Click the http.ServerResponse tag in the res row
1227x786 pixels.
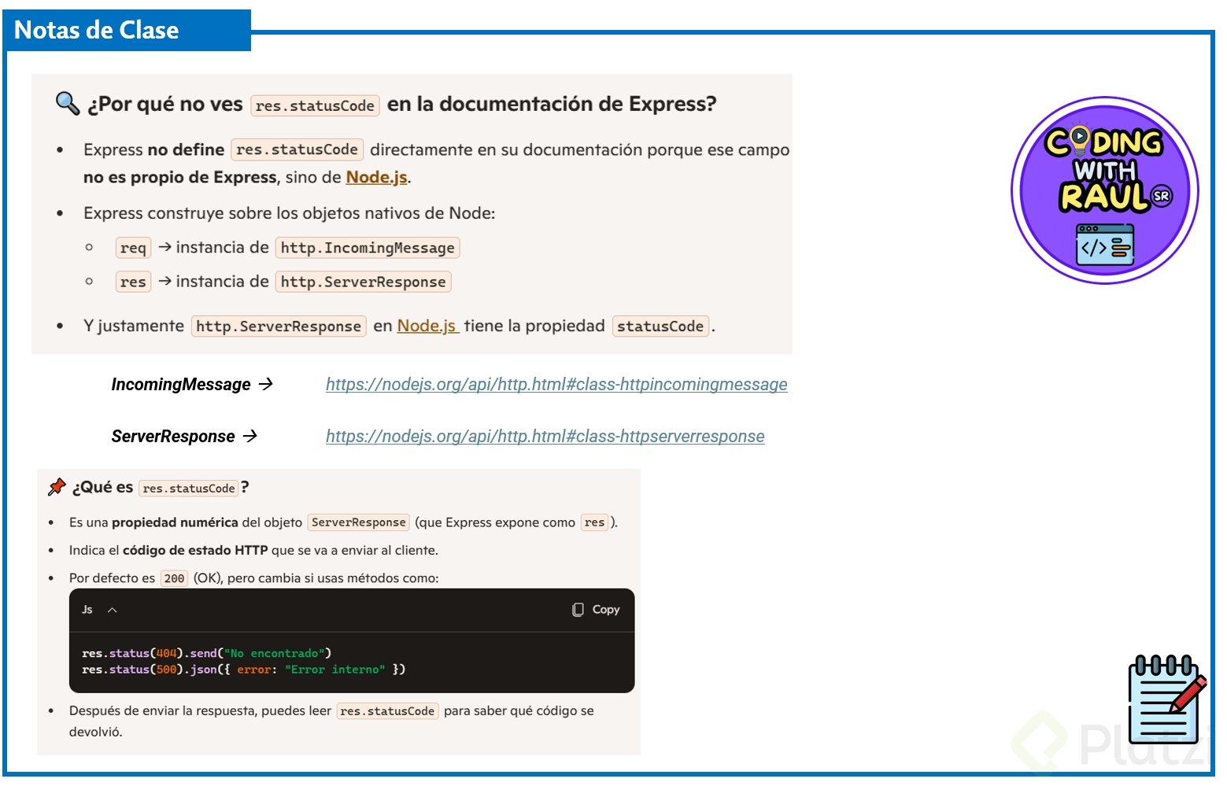pyautogui.click(x=363, y=282)
